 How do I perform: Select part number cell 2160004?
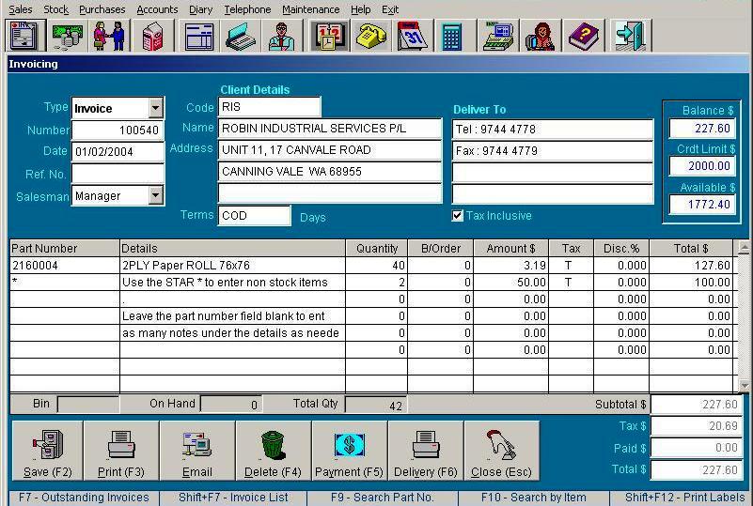pyautogui.click(x=64, y=266)
